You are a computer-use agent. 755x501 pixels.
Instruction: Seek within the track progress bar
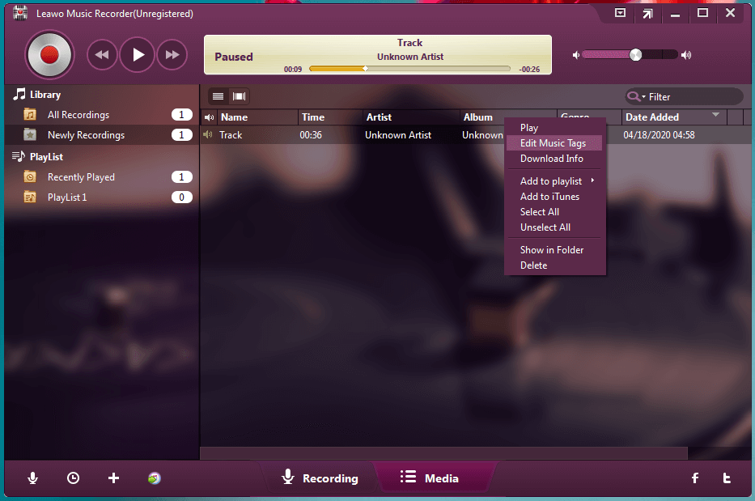coord(409,69)
